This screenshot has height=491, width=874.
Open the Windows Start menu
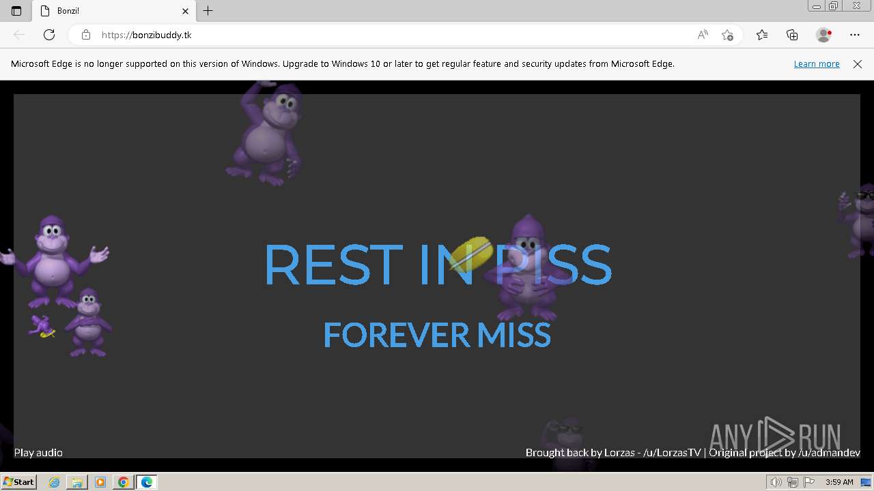coord(18,482)
